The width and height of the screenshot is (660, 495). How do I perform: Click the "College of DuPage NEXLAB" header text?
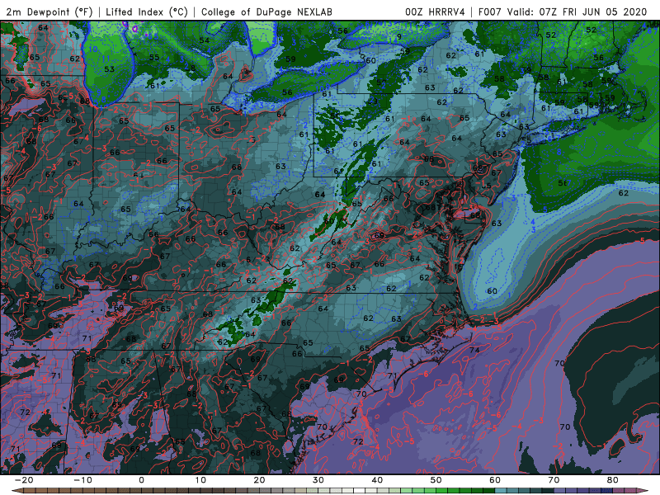pos(266,12)
